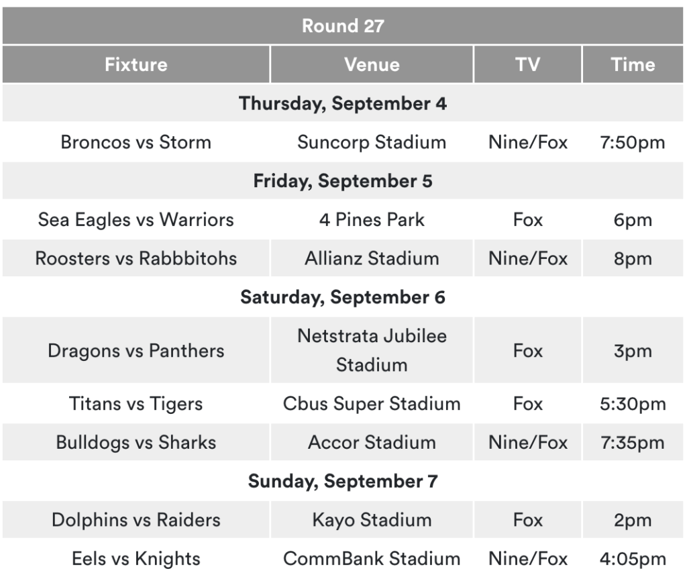Select the Thursday, September 4 date row
This screenshot has height=585, width=687.
[343, 103]
